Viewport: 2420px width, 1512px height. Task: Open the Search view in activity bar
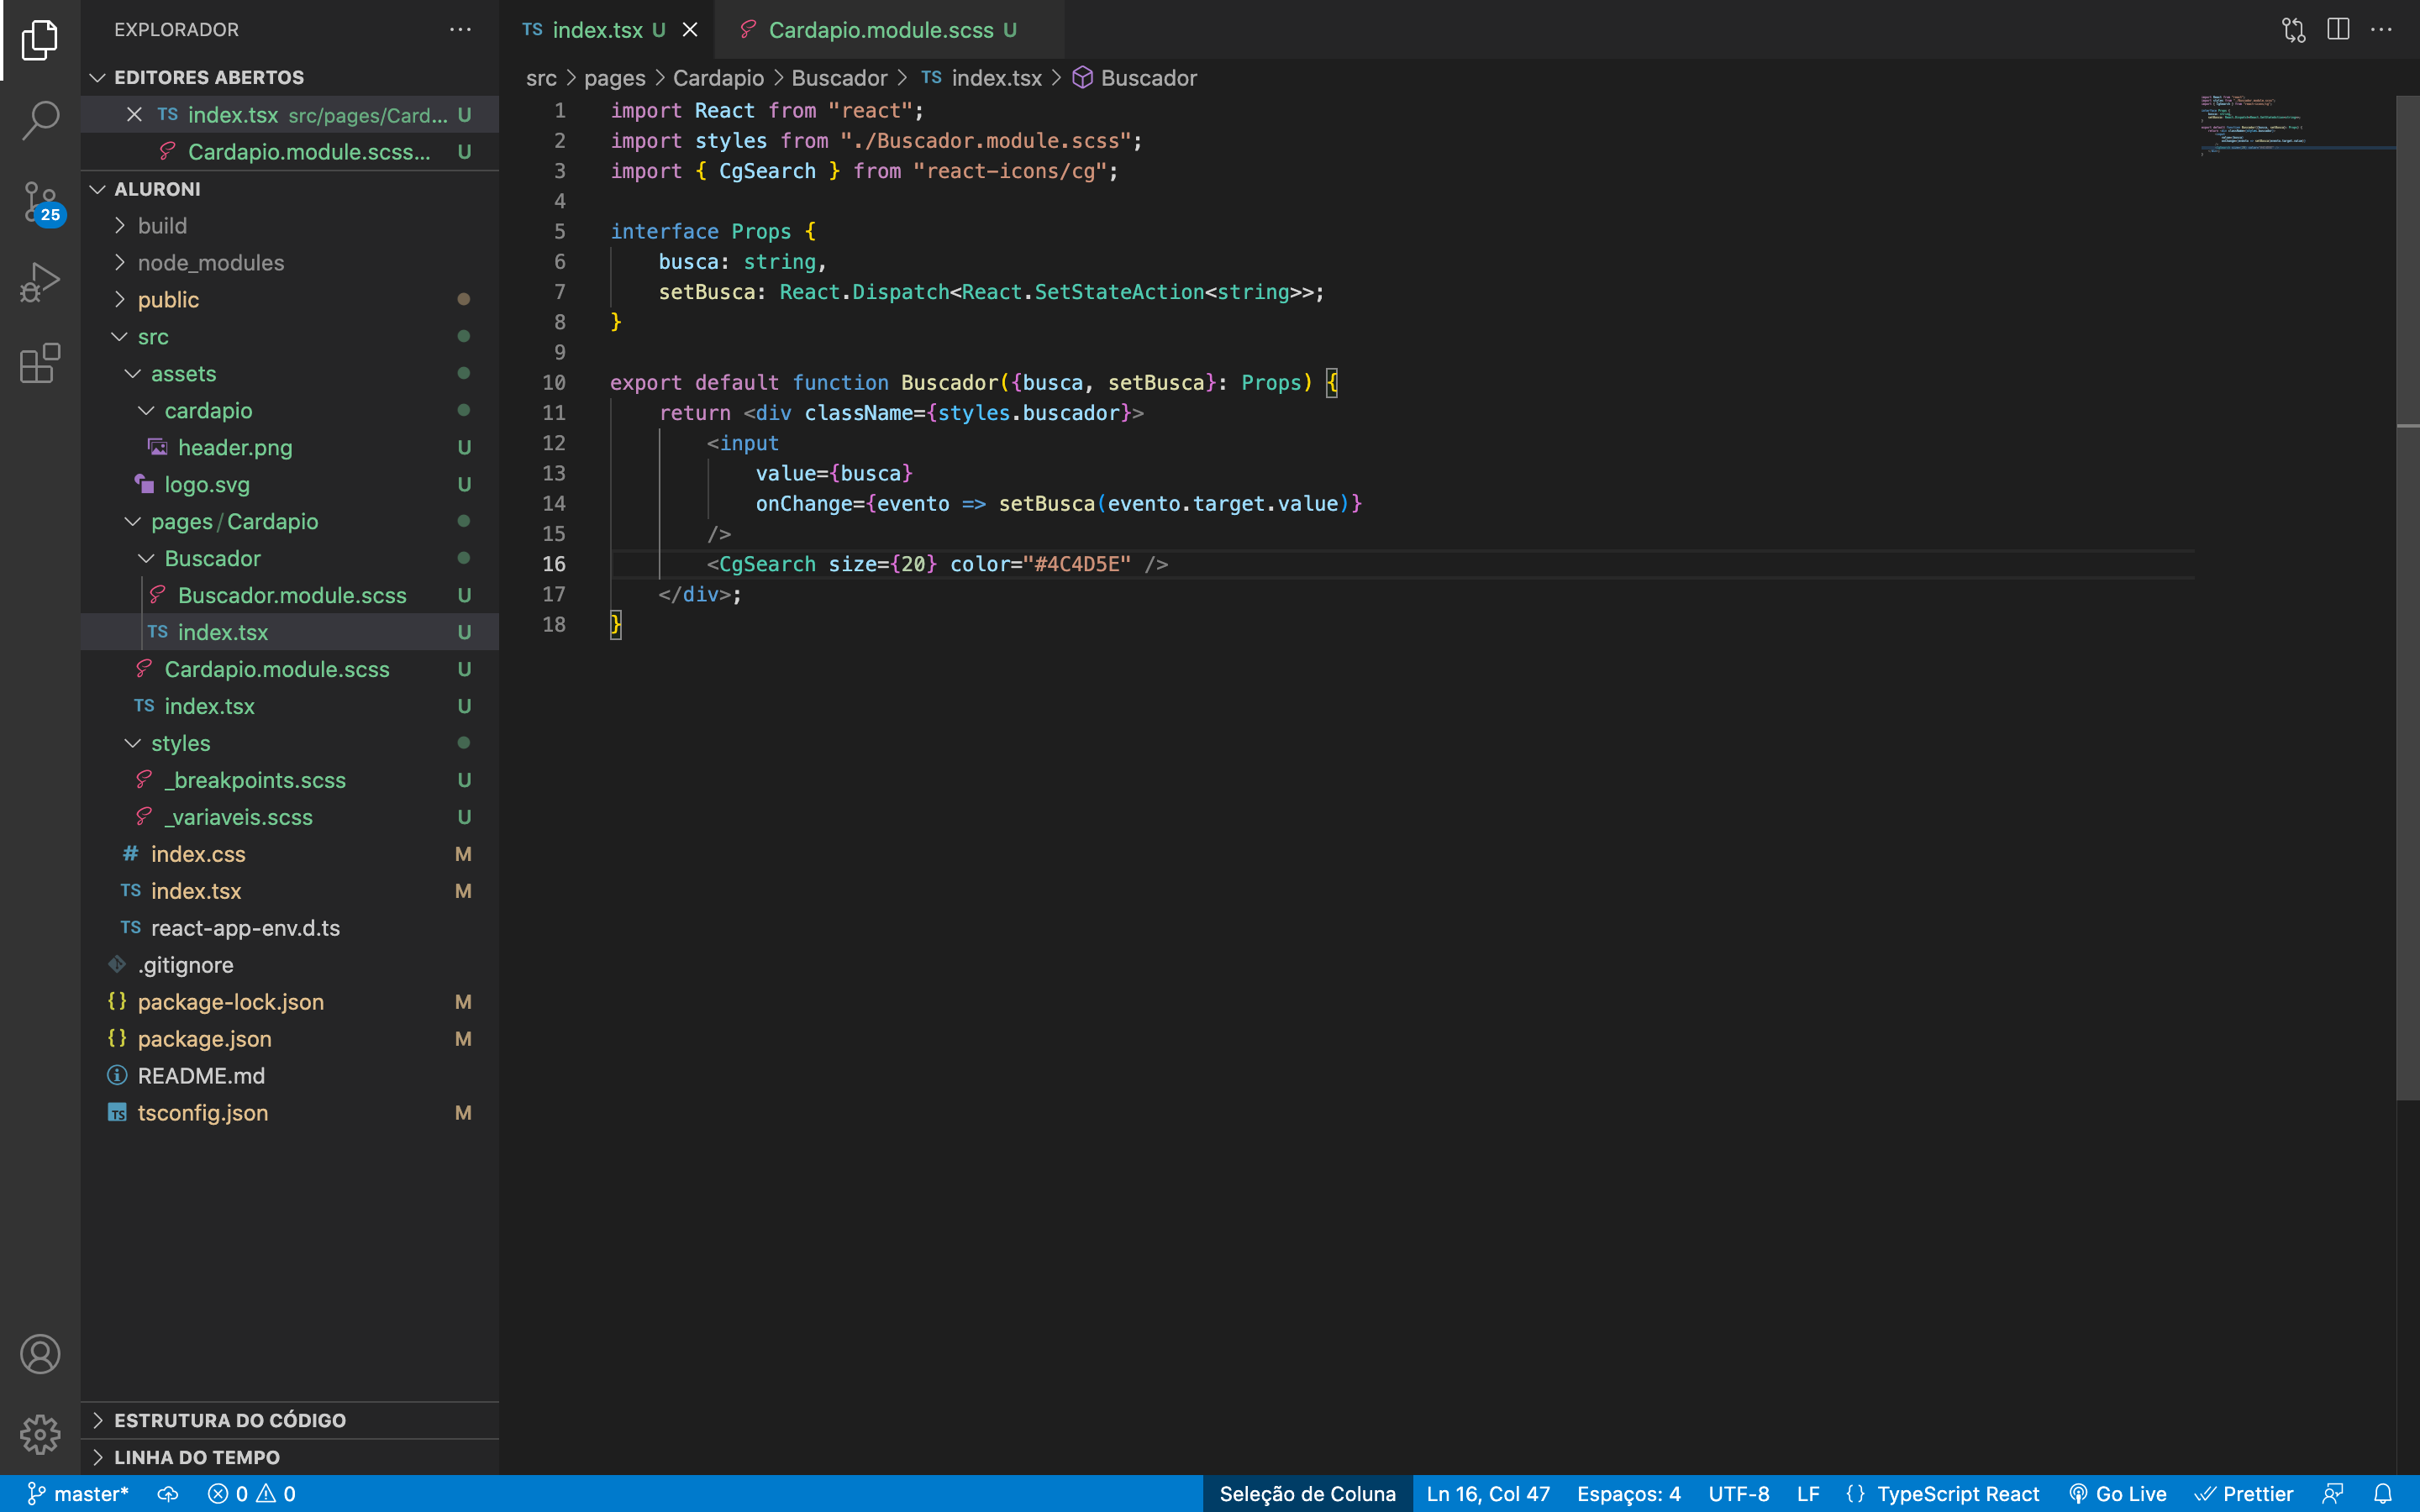[40, 120]
